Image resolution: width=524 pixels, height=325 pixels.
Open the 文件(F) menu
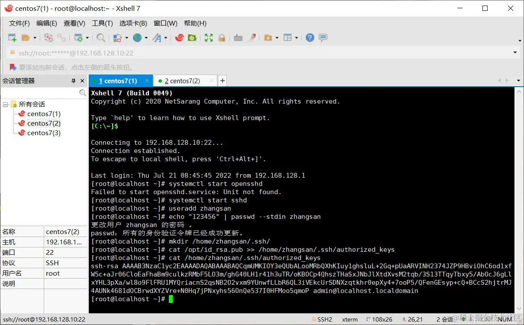pos(19,23)
